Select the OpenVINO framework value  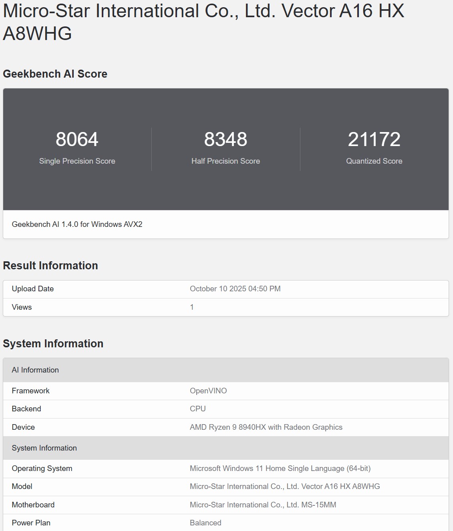(208, 391)
